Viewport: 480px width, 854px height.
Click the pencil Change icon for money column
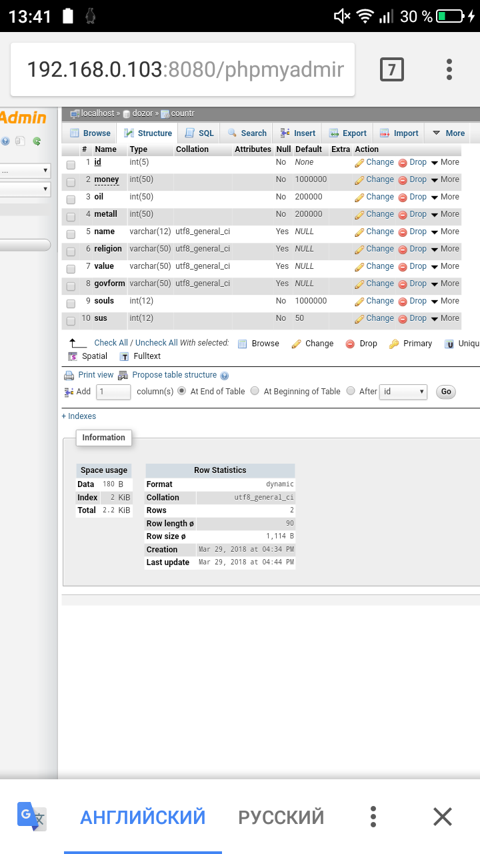click(x=359, y=180)
